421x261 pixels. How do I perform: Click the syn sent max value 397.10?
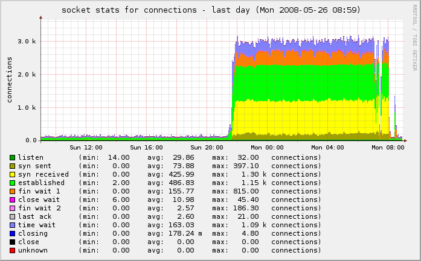tap(246, 166)
